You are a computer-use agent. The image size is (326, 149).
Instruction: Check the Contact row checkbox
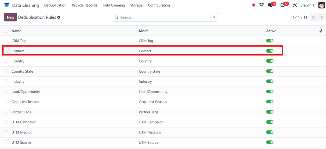coord(6,51)
